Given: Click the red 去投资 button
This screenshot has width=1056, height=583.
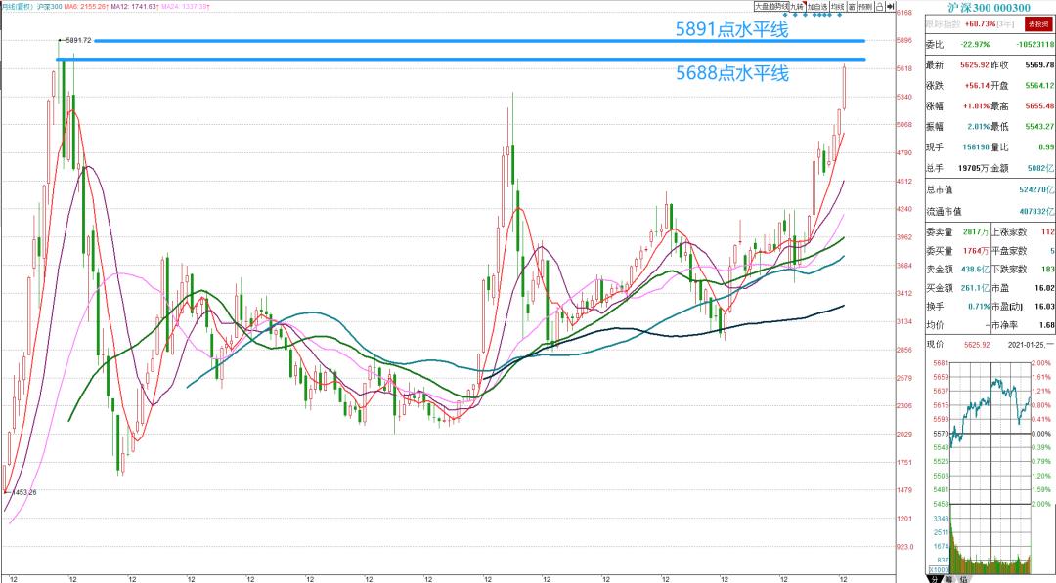Looking at the screenshot, I should pyautogui.click(x=1038, y=24).
